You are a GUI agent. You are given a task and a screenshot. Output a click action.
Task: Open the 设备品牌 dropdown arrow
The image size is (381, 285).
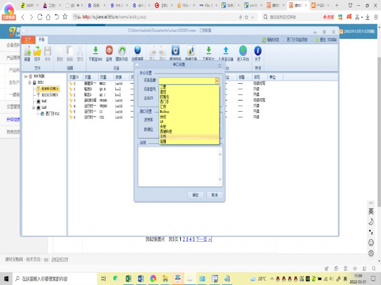click(x=217, y=81)
